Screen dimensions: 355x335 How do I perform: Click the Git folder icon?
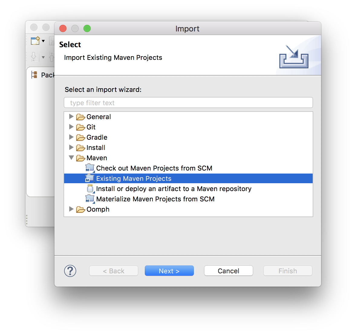[81, 127]
